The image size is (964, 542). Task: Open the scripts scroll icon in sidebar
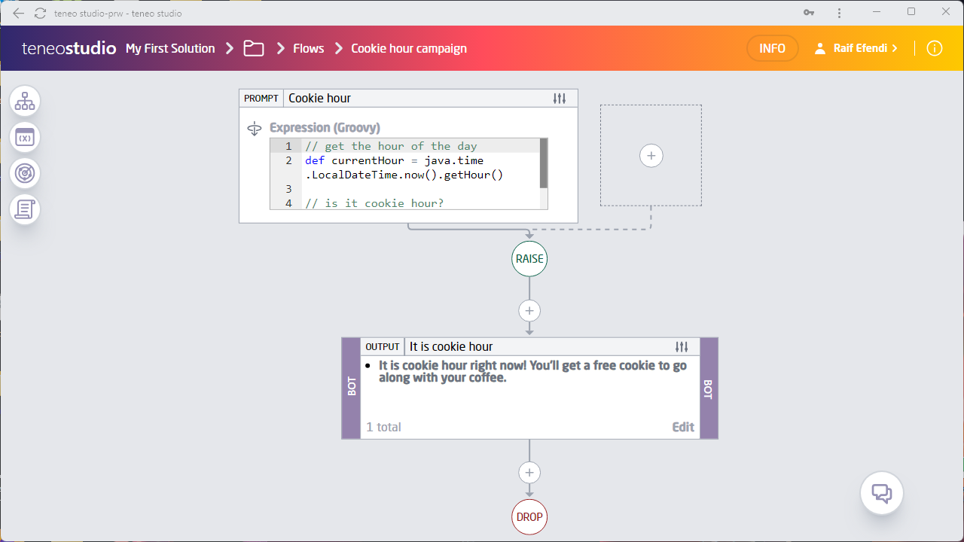tap(25, 209)
